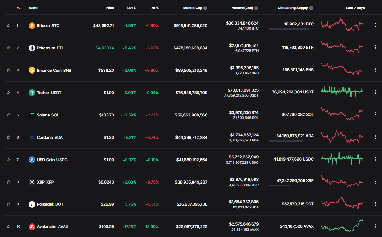The image size is (382, 237).
Task: Click the Cardano logo icon
Action: tap(32, 137)
